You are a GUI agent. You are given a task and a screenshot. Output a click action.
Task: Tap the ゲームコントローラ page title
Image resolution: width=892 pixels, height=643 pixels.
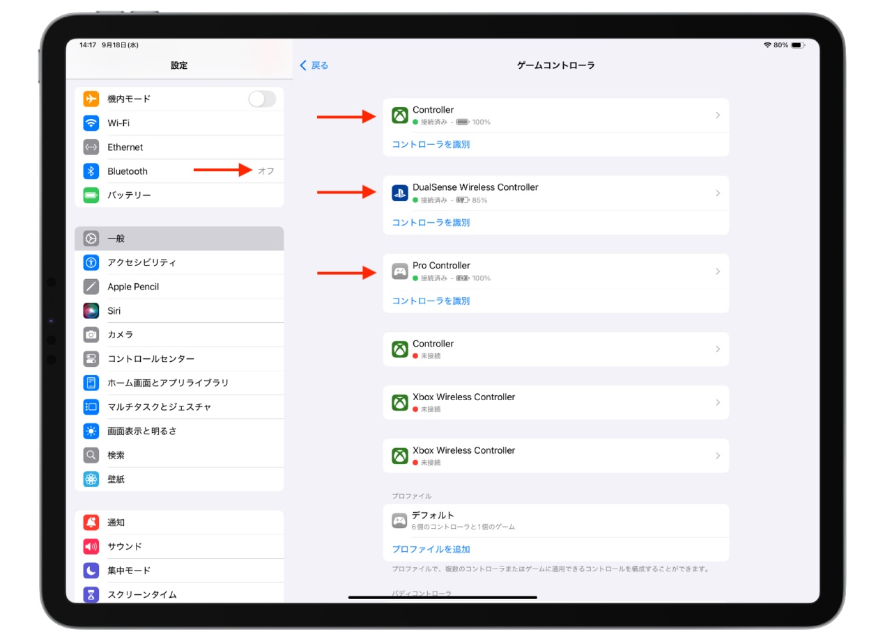[555, 65]
